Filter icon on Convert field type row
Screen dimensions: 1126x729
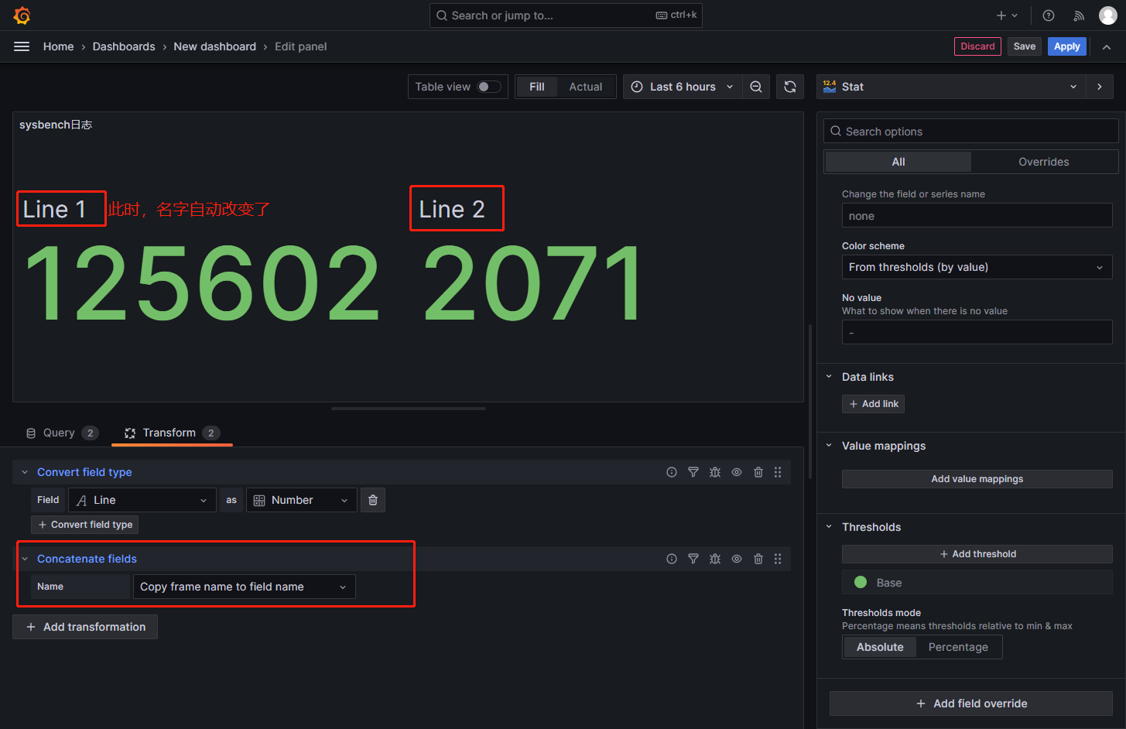coord(693,472)
